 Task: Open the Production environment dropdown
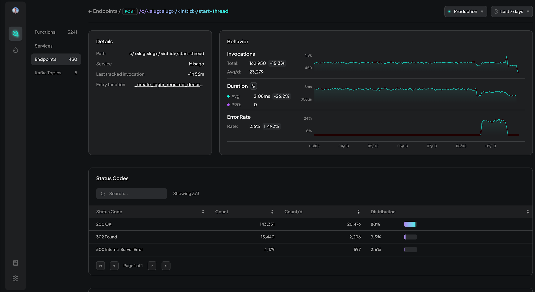coord(465,11)
